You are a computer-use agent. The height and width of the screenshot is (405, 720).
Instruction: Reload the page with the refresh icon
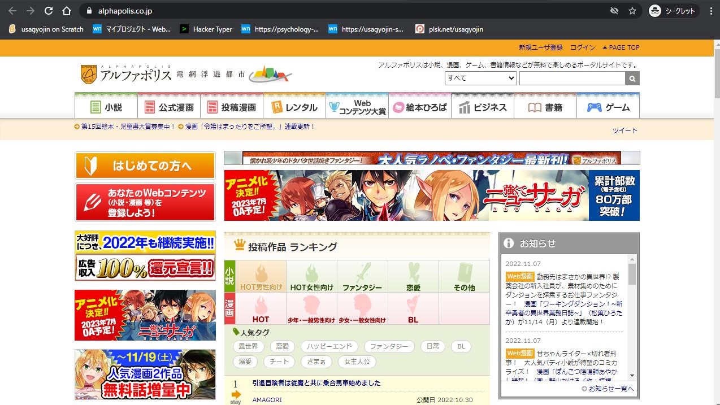click(49, 11)
